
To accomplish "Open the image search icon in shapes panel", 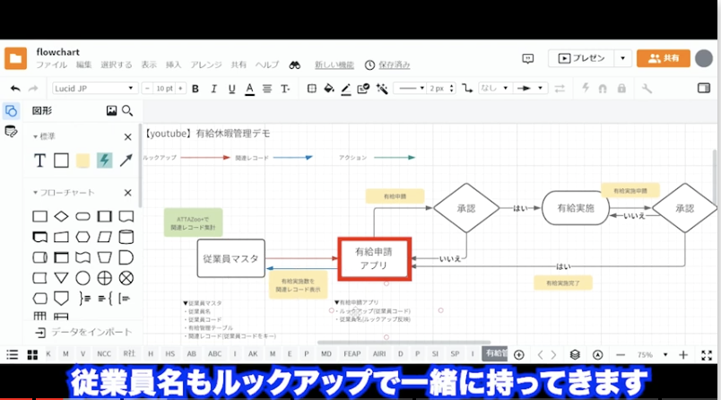I will pyautogui.click(x=111, y=111).
